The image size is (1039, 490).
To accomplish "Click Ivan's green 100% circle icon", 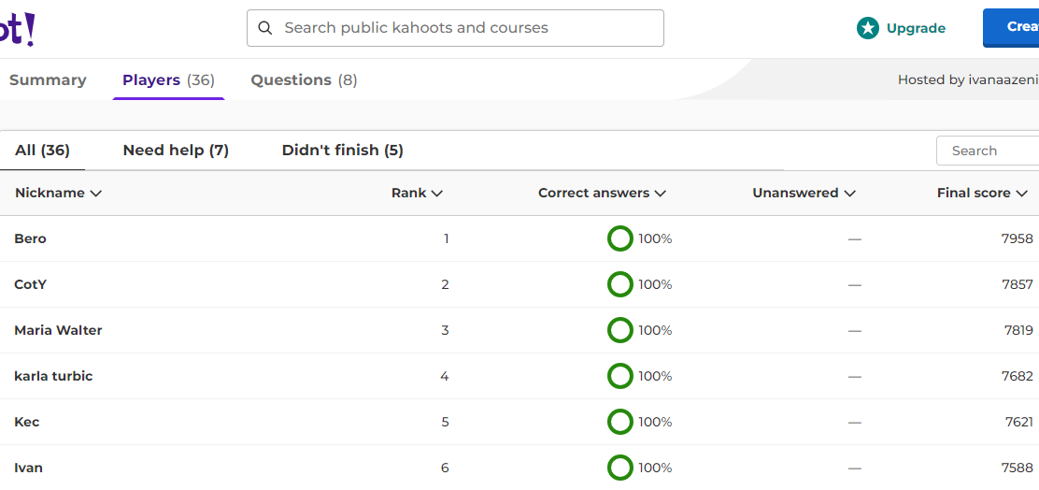I will coord(620,468).
